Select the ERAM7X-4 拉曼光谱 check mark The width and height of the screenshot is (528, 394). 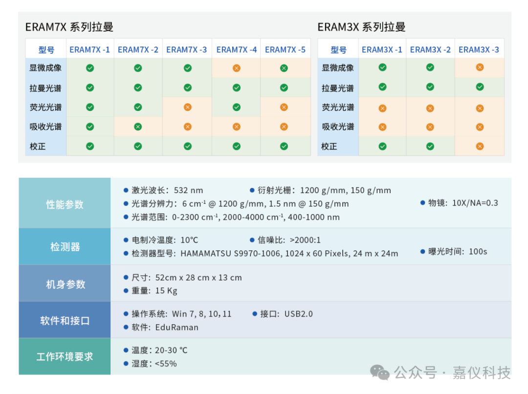click(x=237, y=88)
